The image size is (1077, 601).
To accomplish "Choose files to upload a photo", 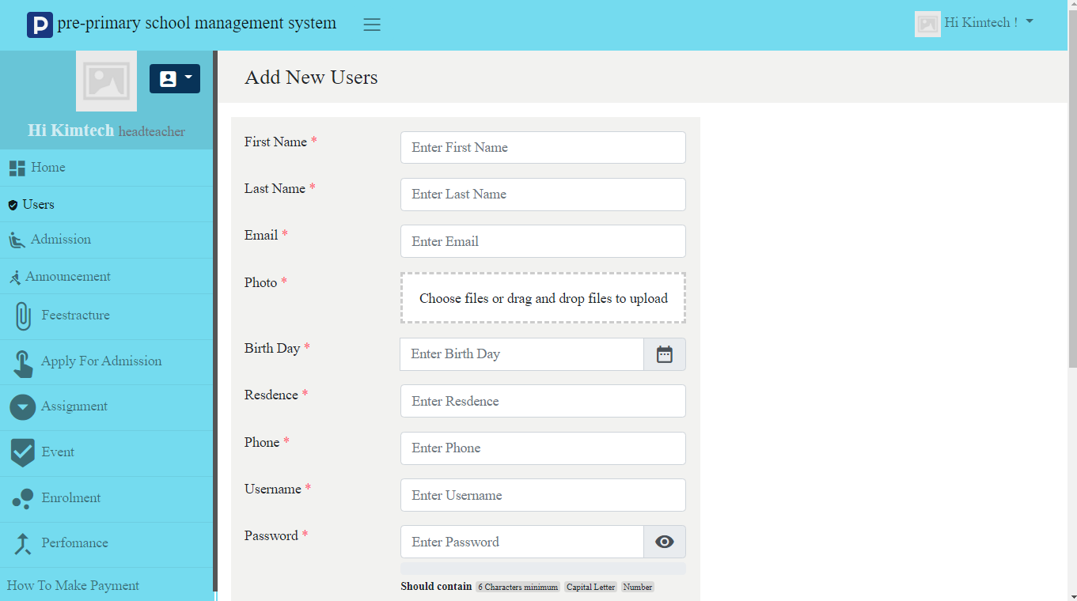I will click(543, 298).
